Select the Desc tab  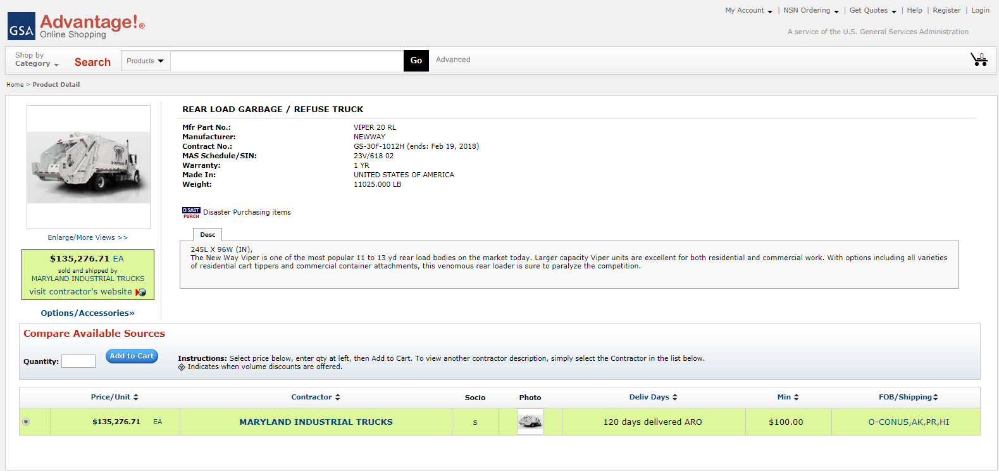(208, 235)
